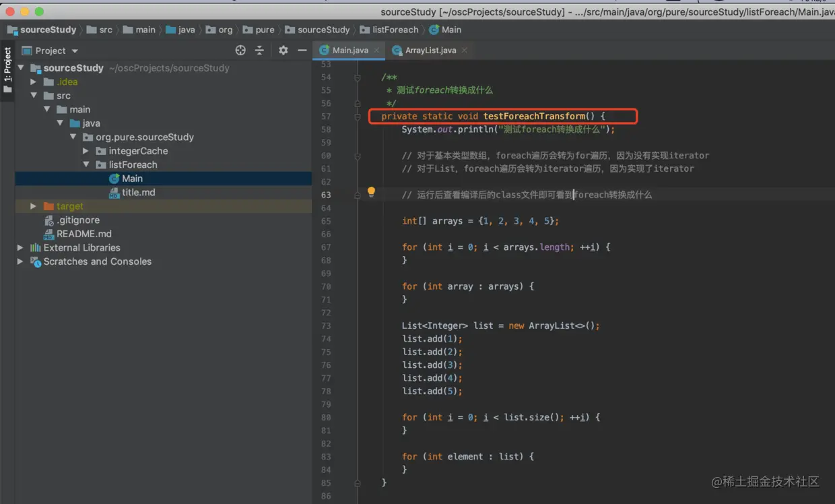835x504 pixels.
Task: Click the locate/scroll-from-source target icon
Action: pos(240,51)
